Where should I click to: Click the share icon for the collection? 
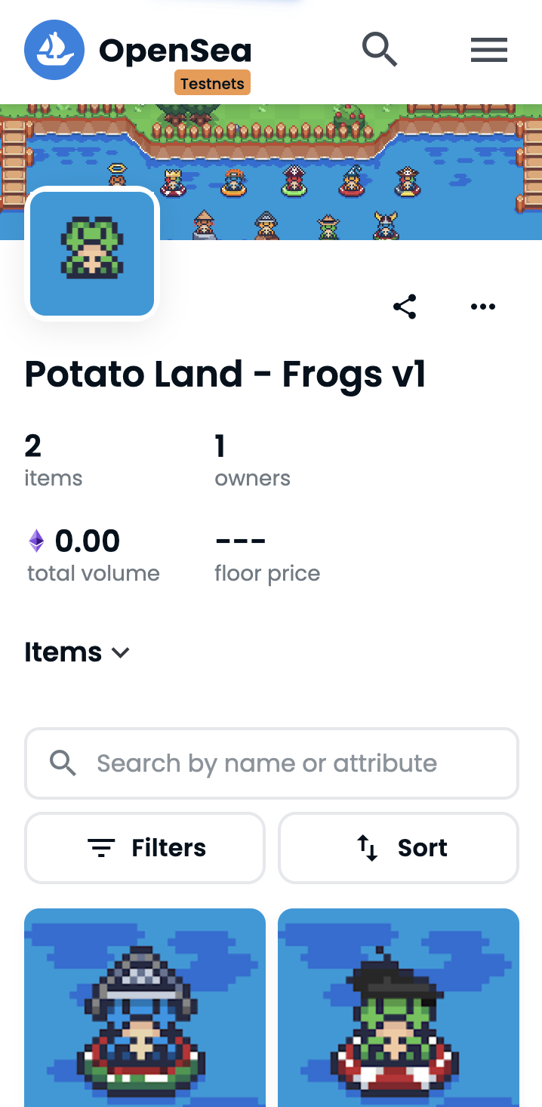point(405,307)
